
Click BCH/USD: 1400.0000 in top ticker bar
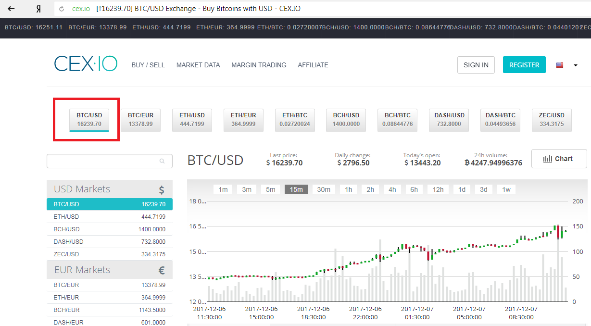coord(354,27)
